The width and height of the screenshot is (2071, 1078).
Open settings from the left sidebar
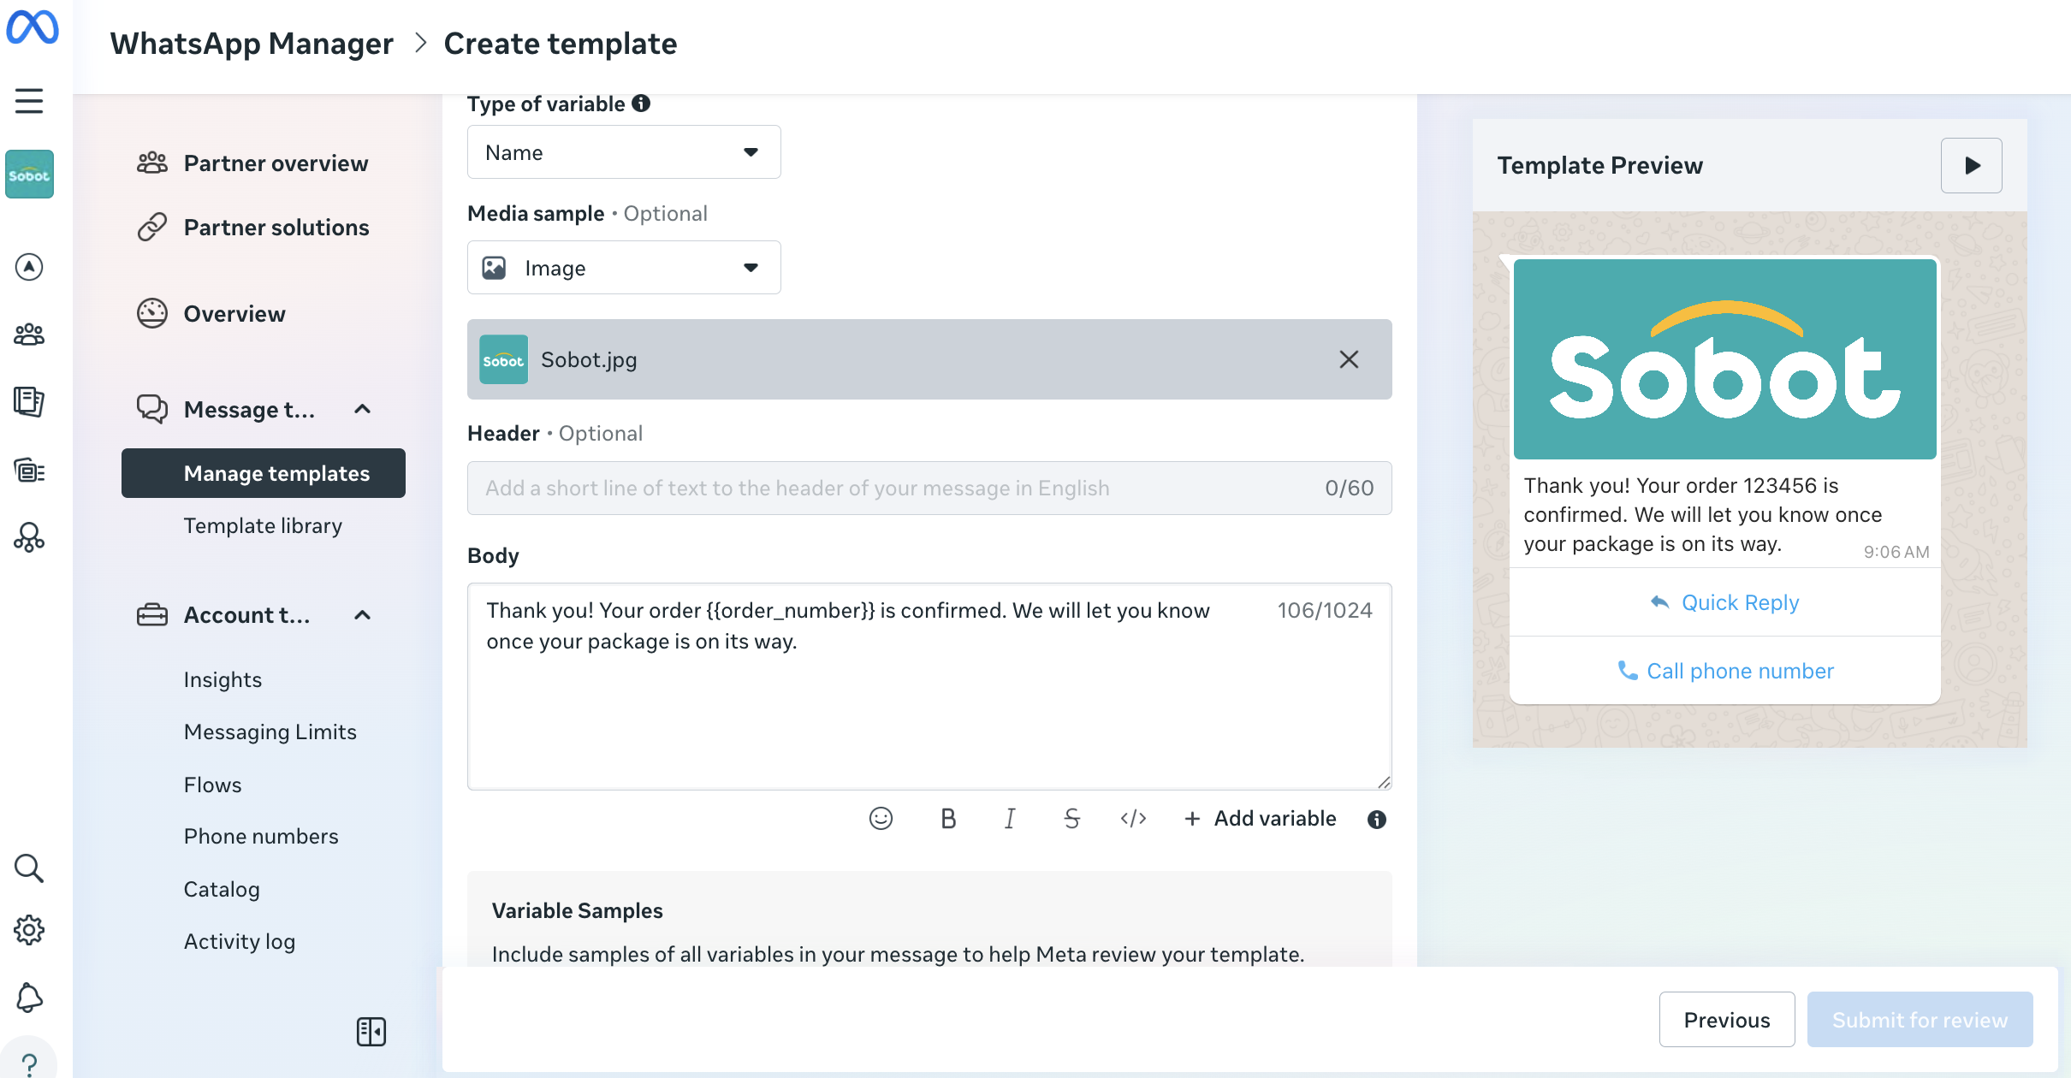[29, 931]
